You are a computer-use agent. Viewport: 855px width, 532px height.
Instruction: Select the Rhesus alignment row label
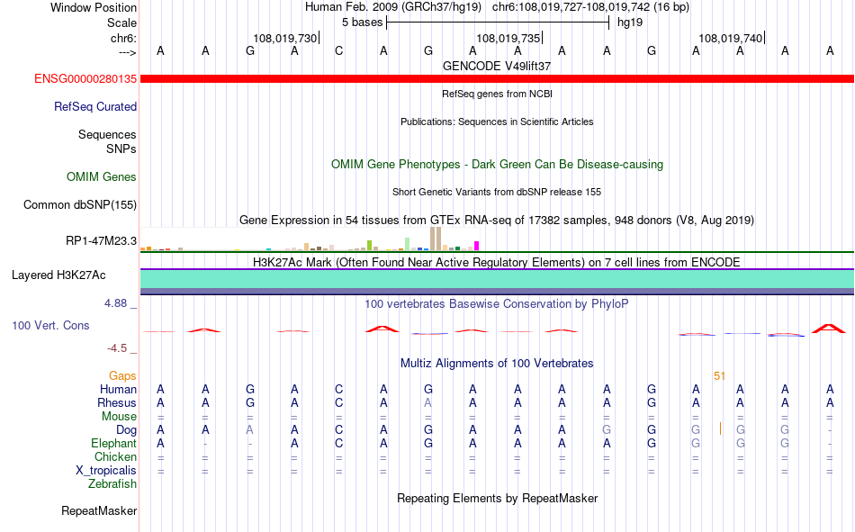click(x=117, y=402)
